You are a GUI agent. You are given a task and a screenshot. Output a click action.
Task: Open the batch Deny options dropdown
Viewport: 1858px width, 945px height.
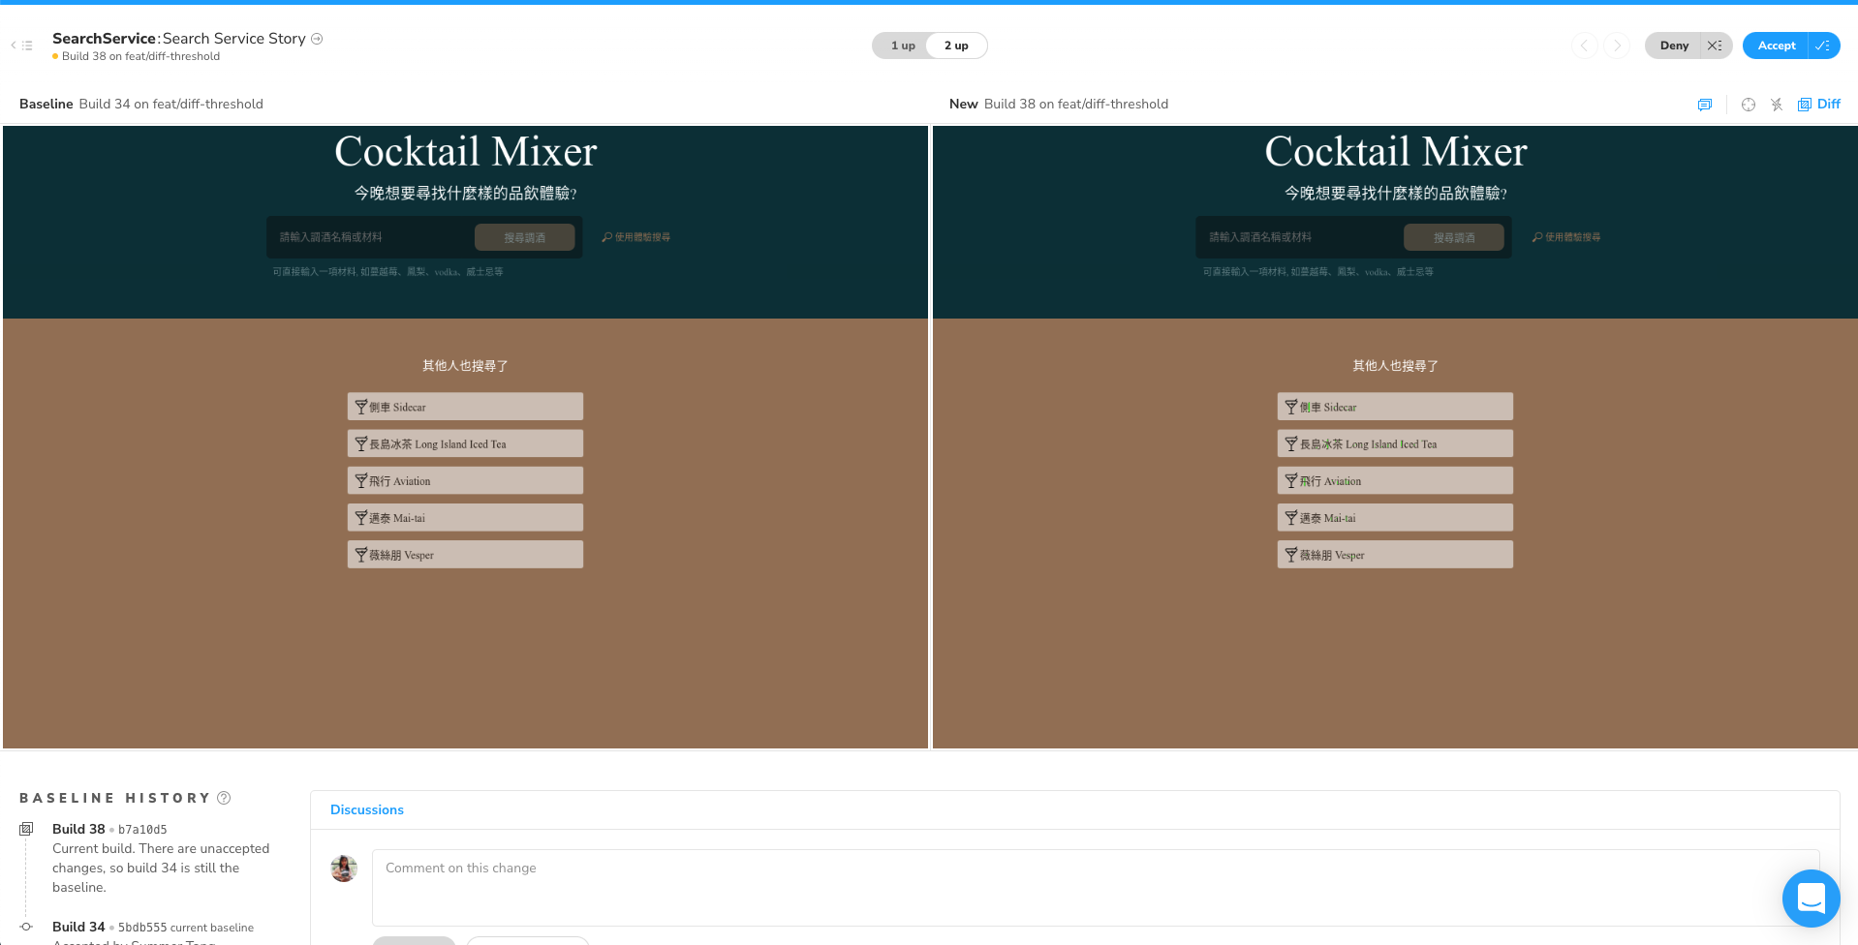point(1715,46)
